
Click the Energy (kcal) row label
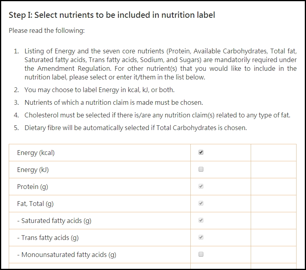[x=36, y=153]
